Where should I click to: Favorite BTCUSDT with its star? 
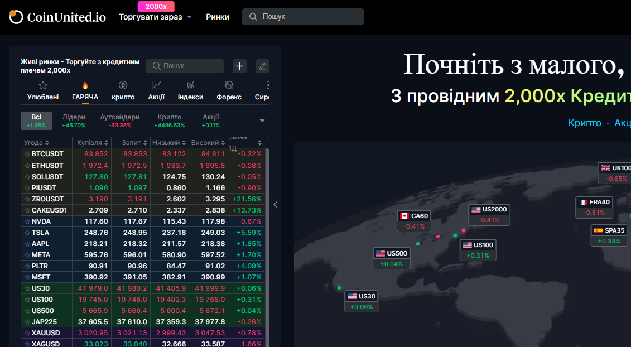click(x=27, y=154)
